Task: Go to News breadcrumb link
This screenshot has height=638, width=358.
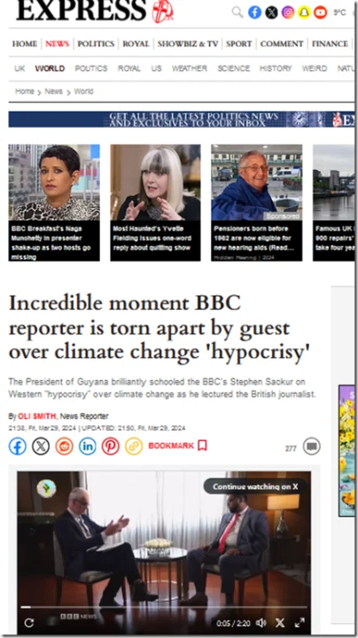Action: coord(53,91)
